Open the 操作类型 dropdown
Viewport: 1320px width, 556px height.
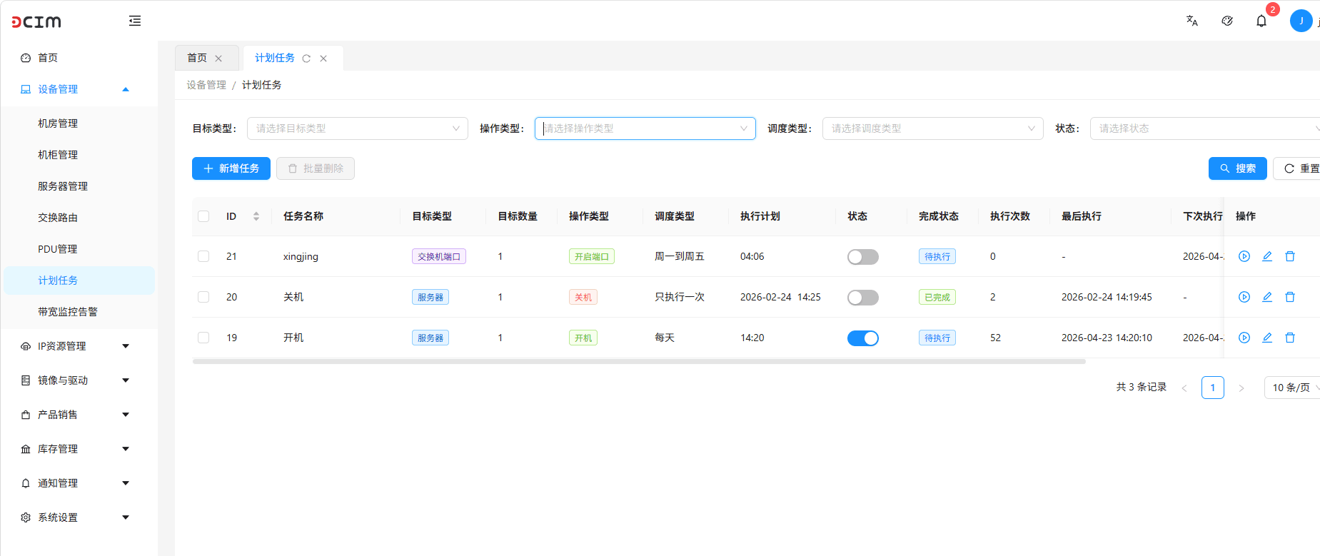[645, 128]
